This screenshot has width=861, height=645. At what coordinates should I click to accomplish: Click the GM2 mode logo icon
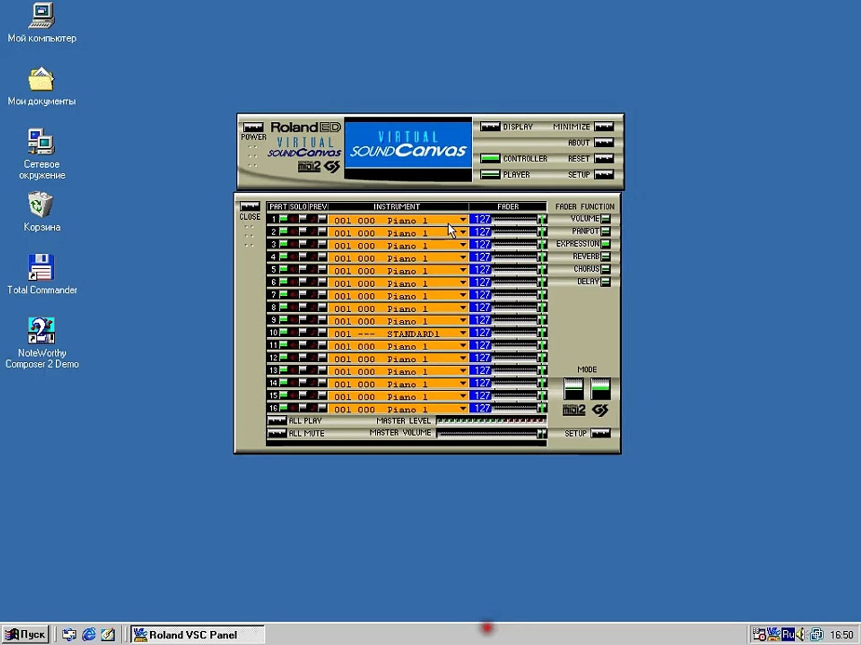pos(573,410)
